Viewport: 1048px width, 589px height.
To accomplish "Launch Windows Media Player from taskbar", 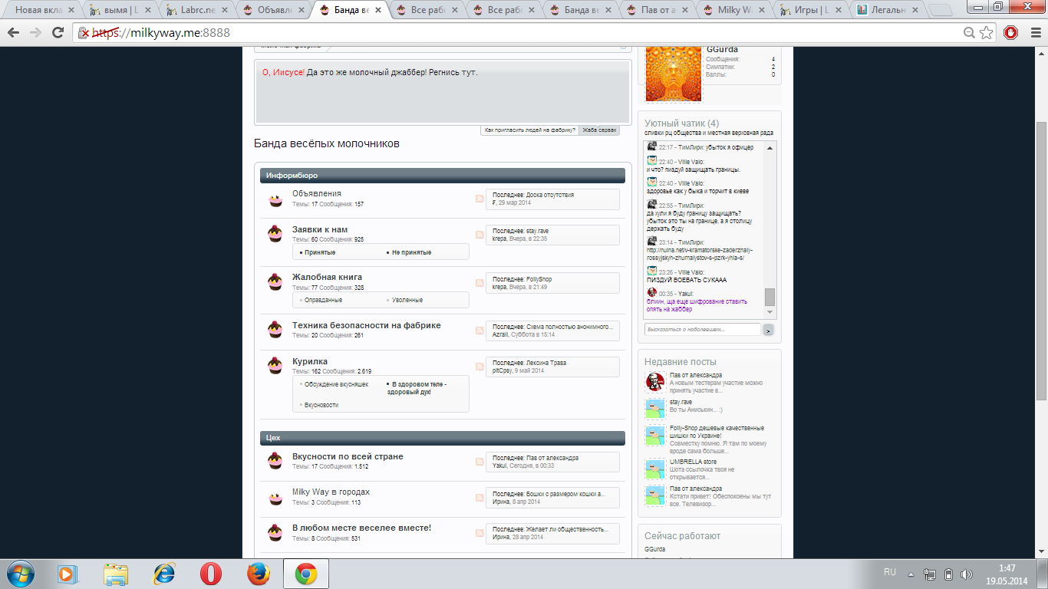I will pos(68,574).
